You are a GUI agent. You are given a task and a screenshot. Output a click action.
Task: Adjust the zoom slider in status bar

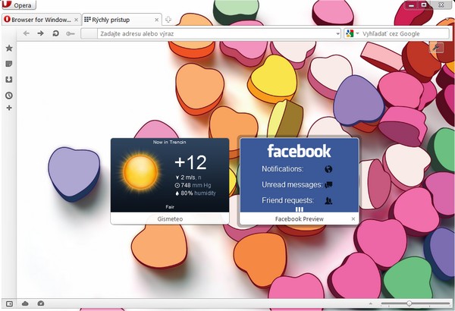point(416,303)
